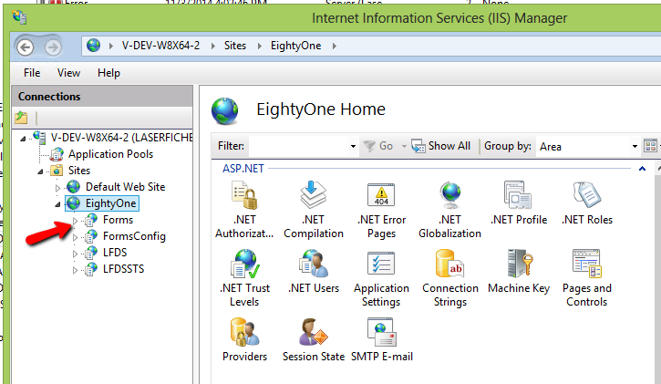Expand the Default Web Site node

[x=57, y=188]
